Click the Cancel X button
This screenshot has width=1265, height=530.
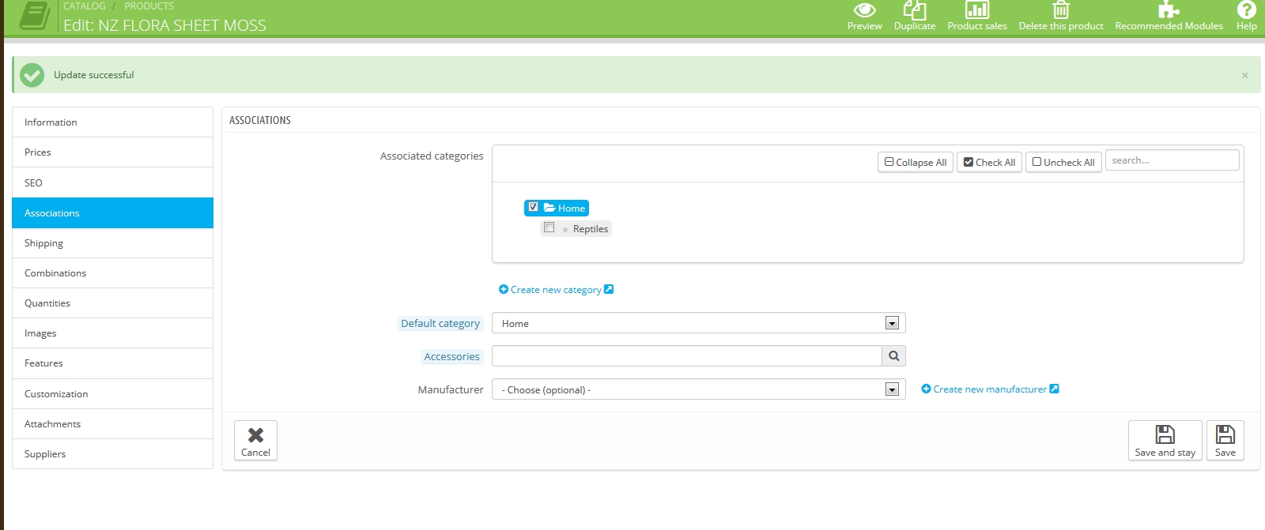coord(255,441)
